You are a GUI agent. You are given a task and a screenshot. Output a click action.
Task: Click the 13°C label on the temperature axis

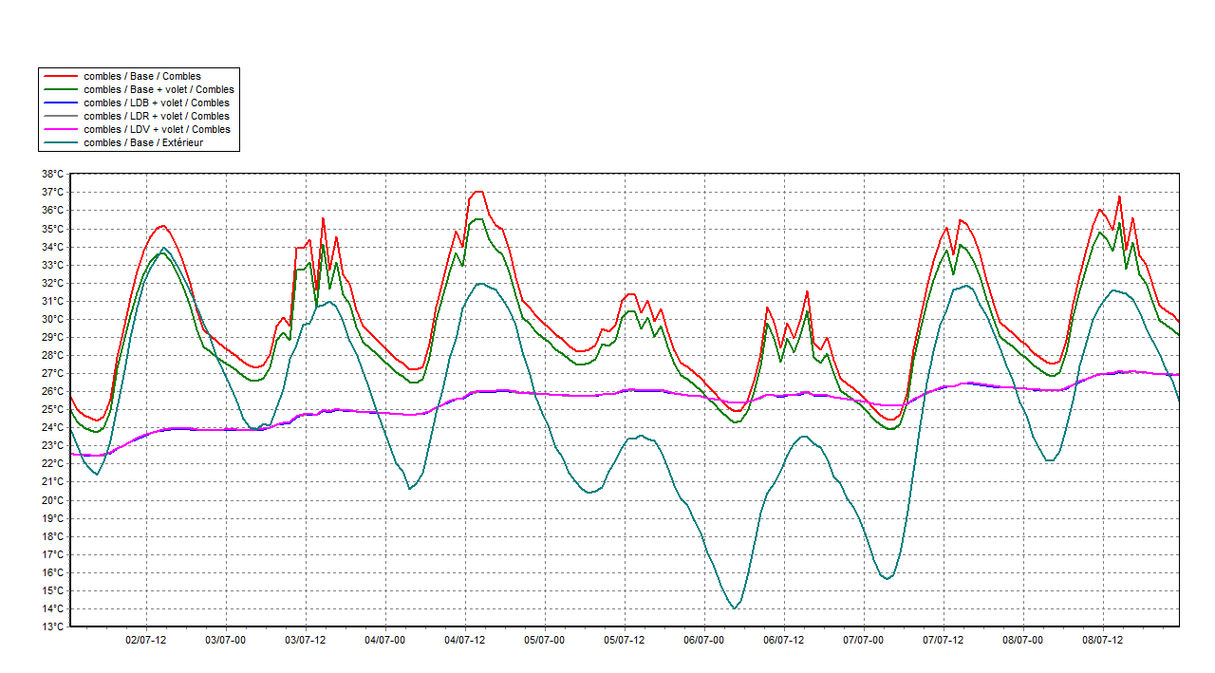click(x=52, y=626)
